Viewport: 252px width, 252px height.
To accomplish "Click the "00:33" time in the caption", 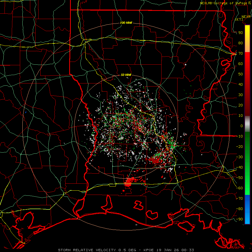I will (x=188, y=250).
